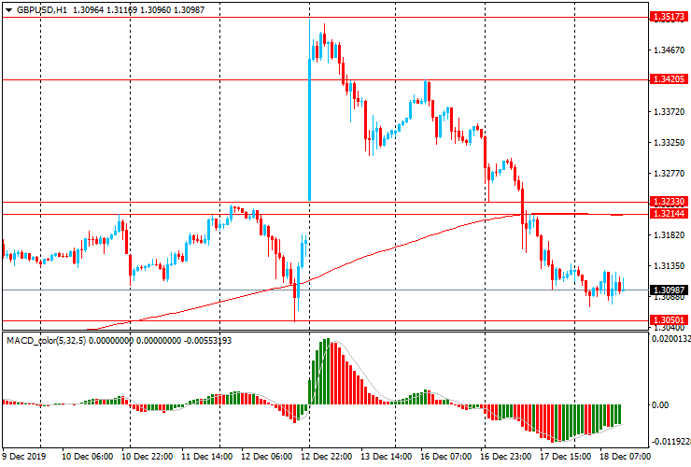The image size is (691, 467).
Task: Select the 1.32330 red price level label
Action: 669,202
